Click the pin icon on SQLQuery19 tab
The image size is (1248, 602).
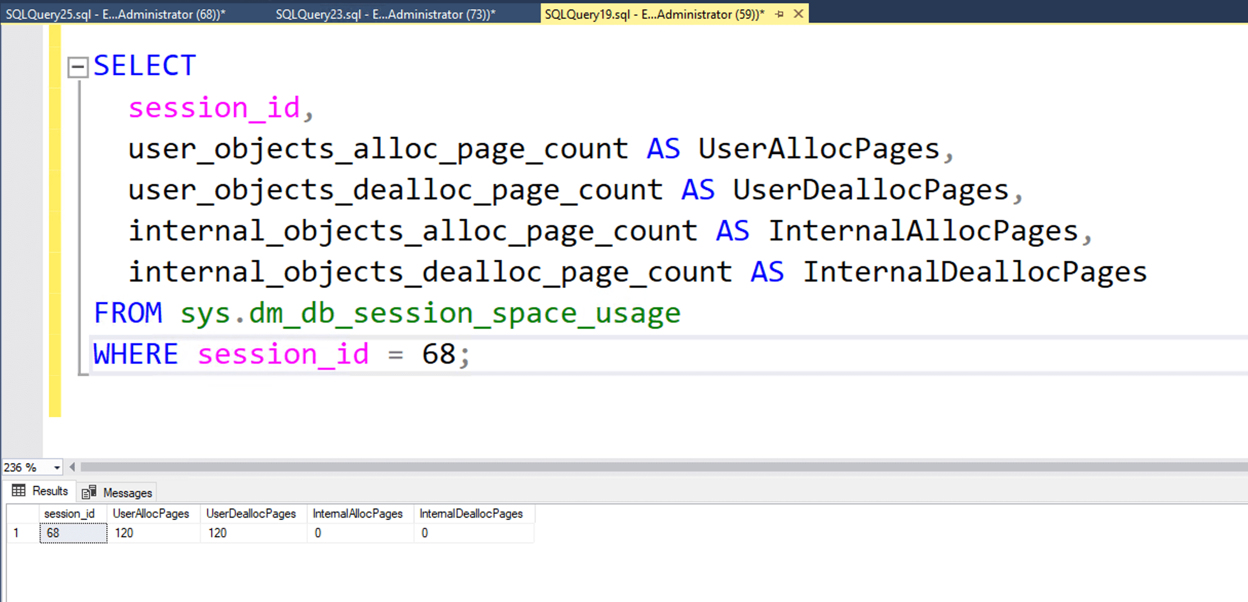click(780, 14)
